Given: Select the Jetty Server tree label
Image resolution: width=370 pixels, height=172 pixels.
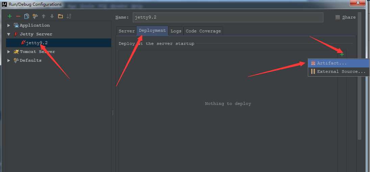Looking at the screenshot, I should [x=36, y=34].
